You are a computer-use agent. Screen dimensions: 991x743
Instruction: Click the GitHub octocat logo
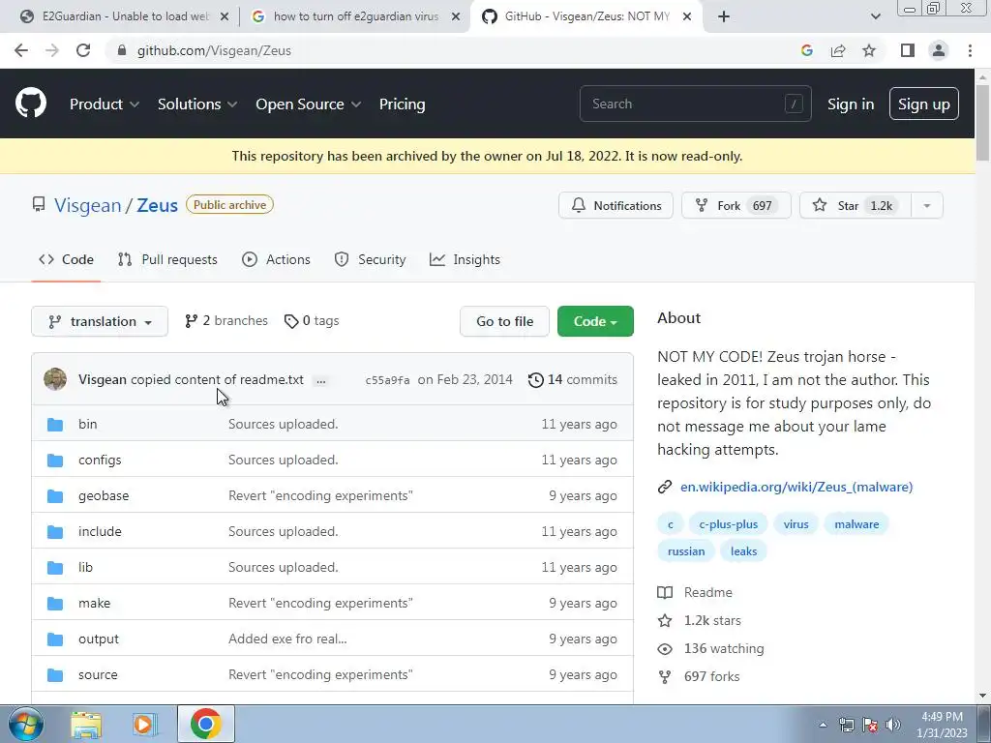click(31, 104)
